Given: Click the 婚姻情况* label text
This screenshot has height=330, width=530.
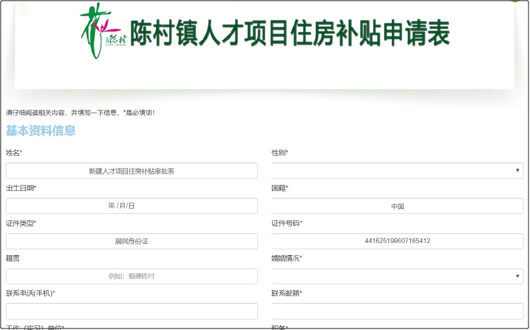Looking at the screenshot, I should pos(287,258).
